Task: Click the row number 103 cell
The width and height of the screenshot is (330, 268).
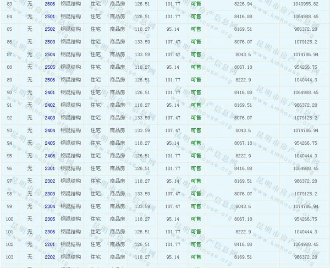Action: pyautogui.click(x=9, y=257)
